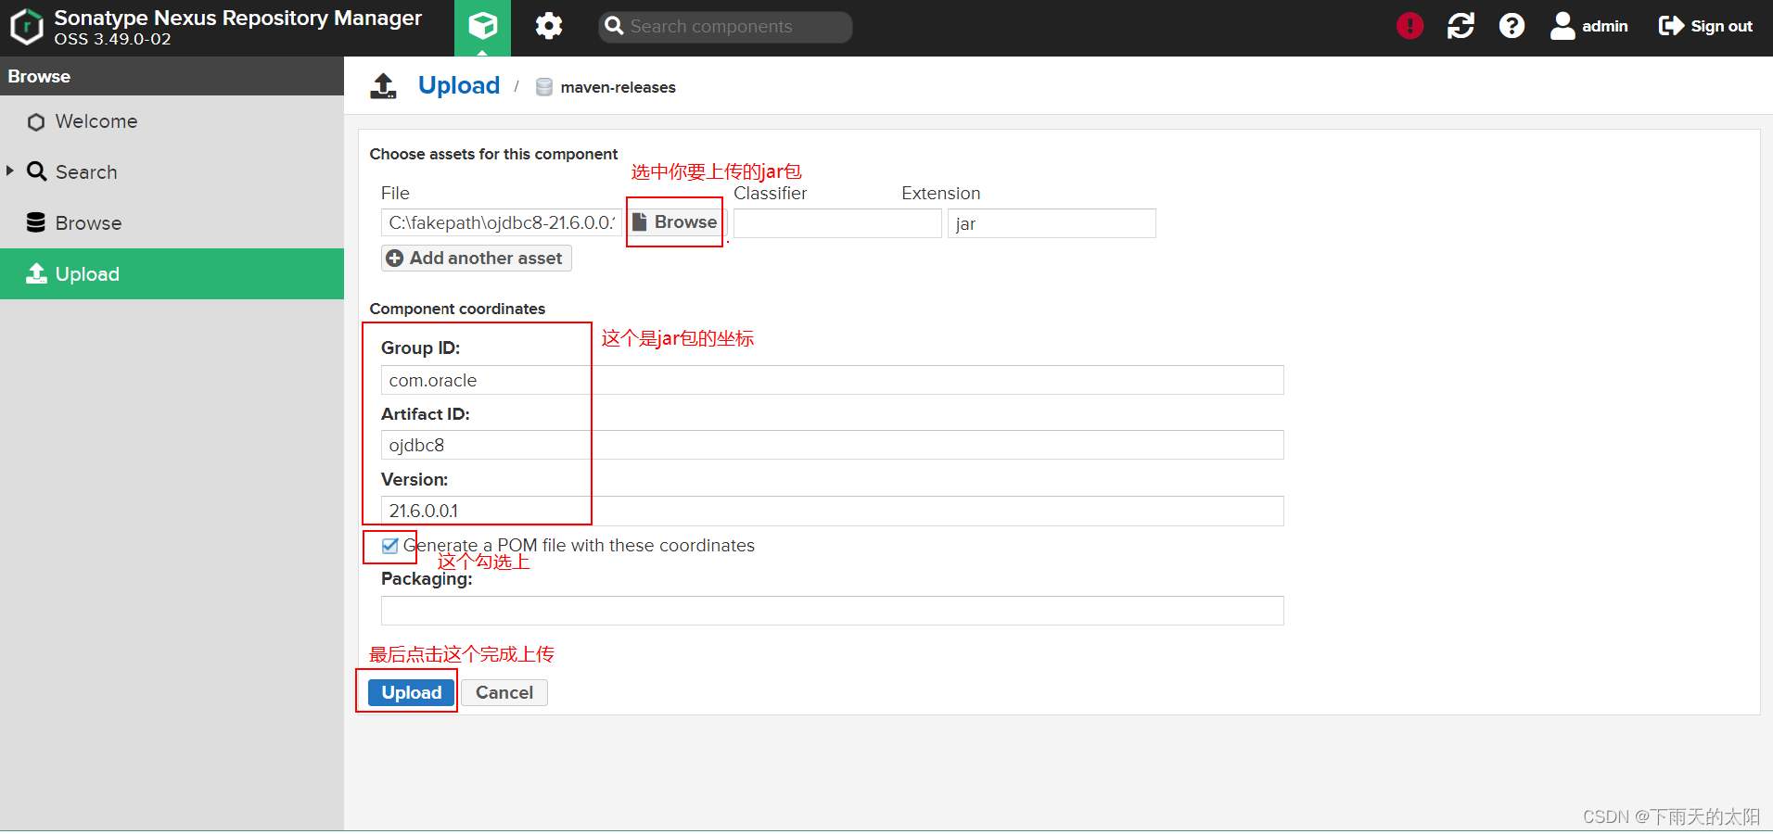Click the plus icon on Add another asset

click(395, 259)
